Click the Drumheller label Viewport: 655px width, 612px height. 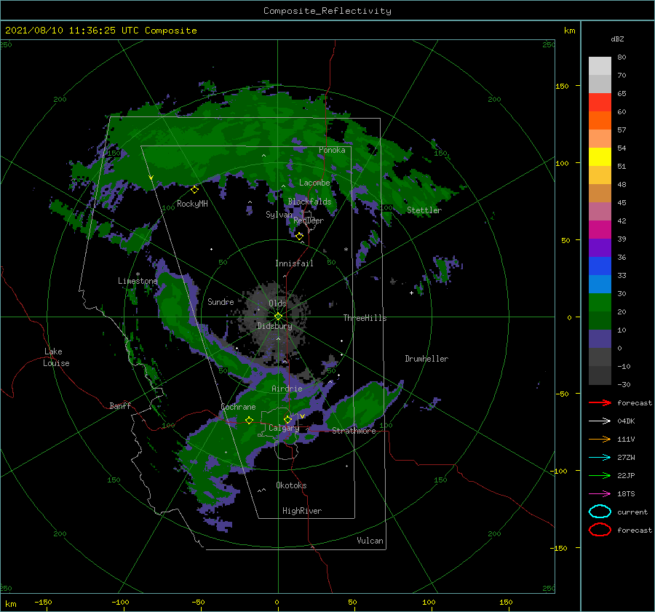coord(426,359)
